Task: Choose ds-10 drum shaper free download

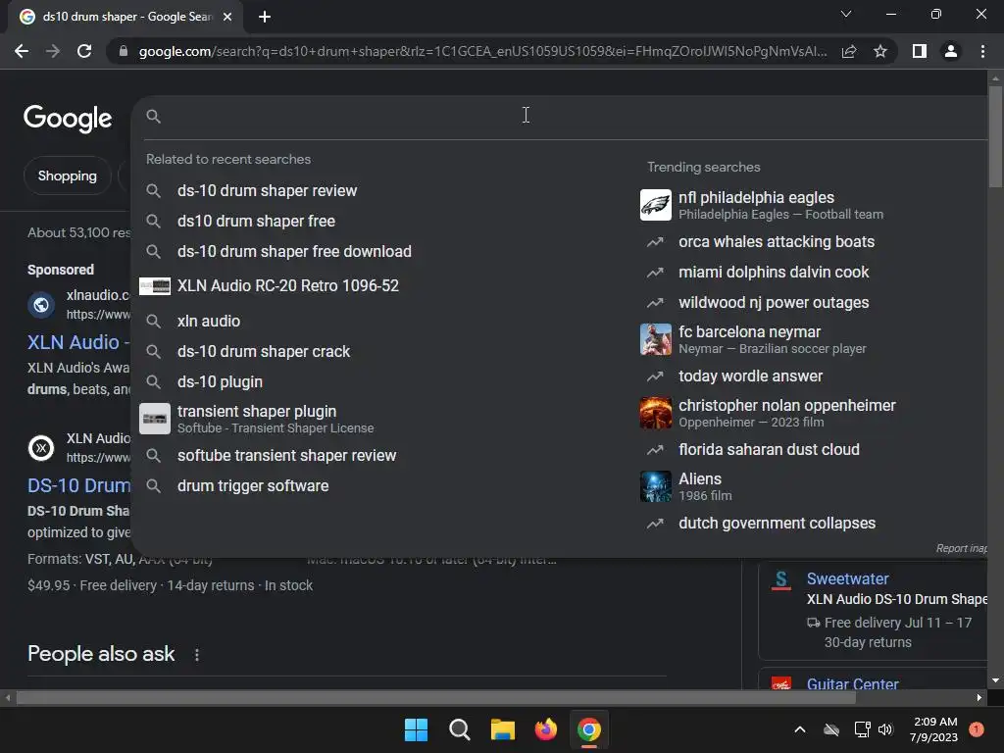Action: pyautogui.click(x=294, y=252)
